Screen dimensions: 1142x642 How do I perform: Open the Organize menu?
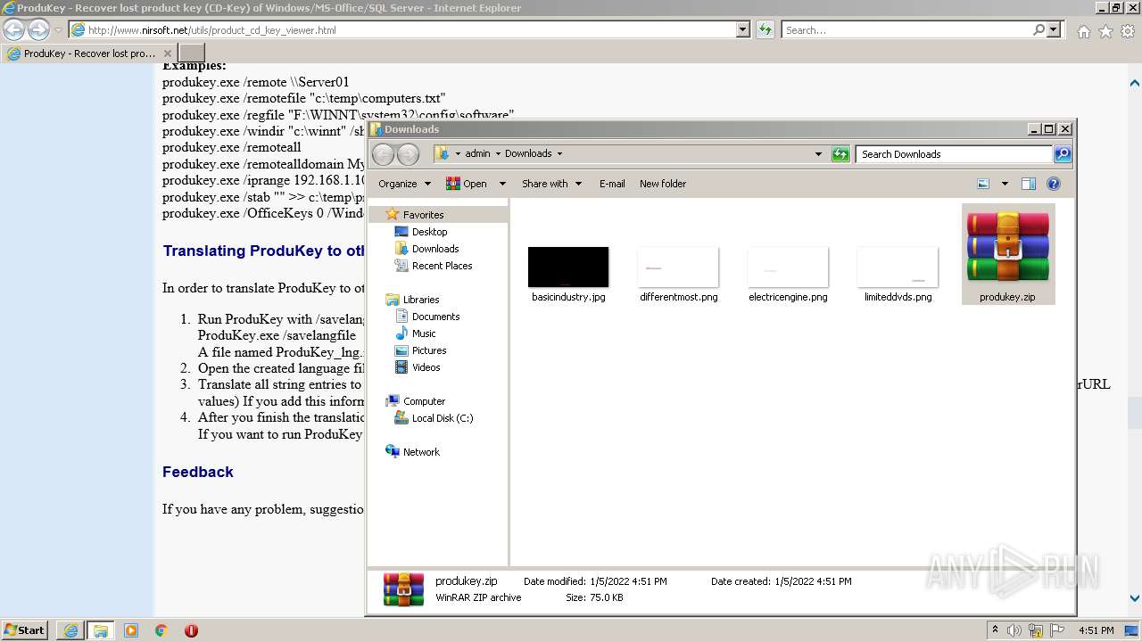pyautogui.click(x=404, y=184)
